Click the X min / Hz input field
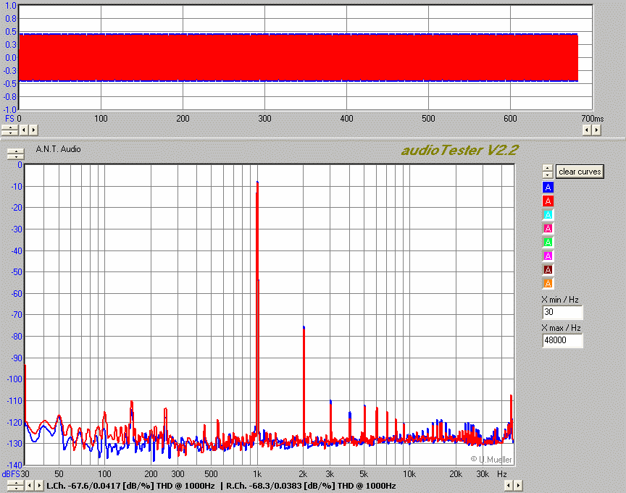Image resolution: width=626 pixels, height=493 pixels. [562, 312]
